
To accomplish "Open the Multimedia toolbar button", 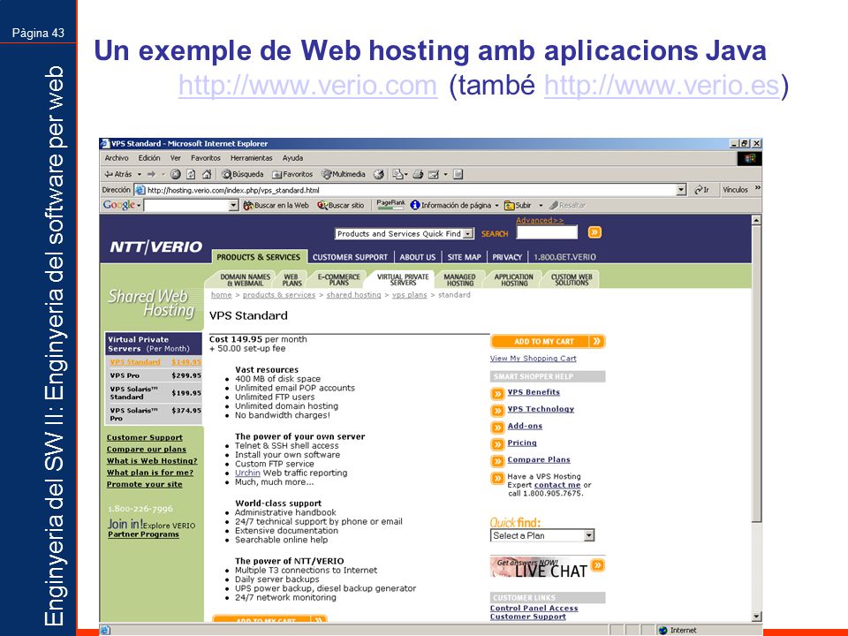I will tap(344, 174).
